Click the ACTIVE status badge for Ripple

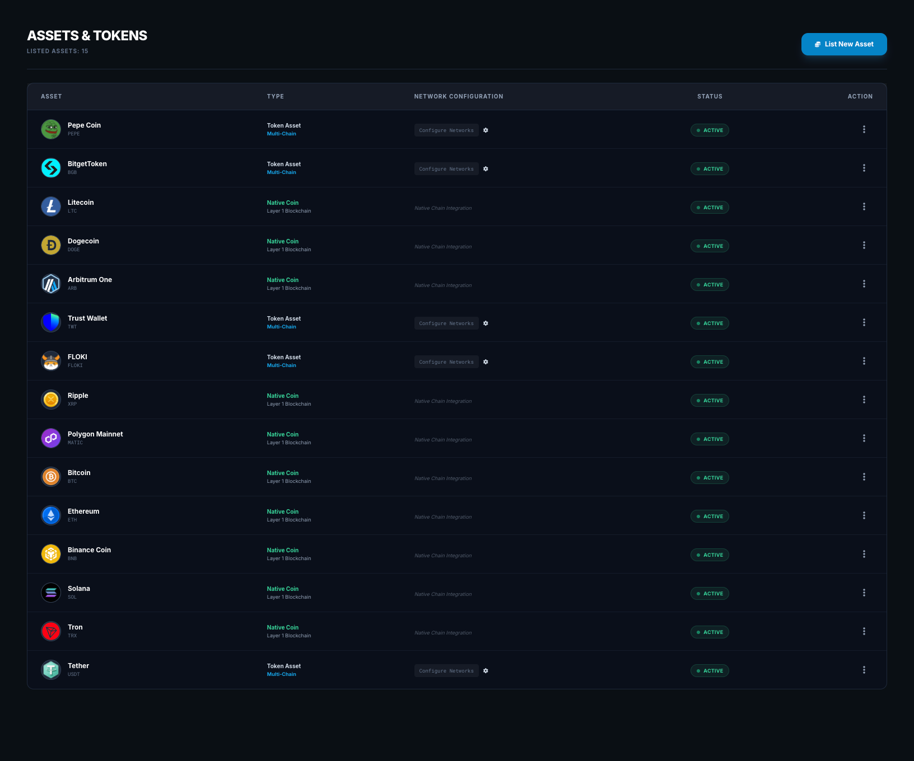(709, 401)
